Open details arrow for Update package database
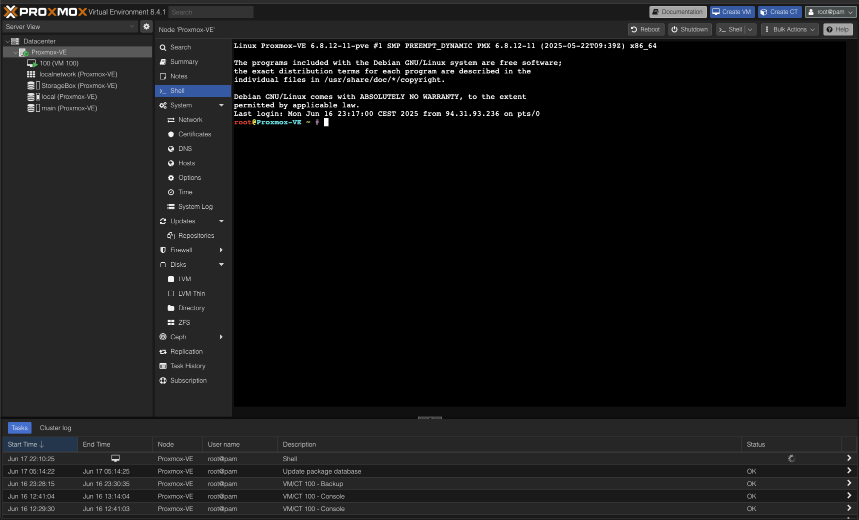The image size is (859, 520). click(x=849, y=471)
